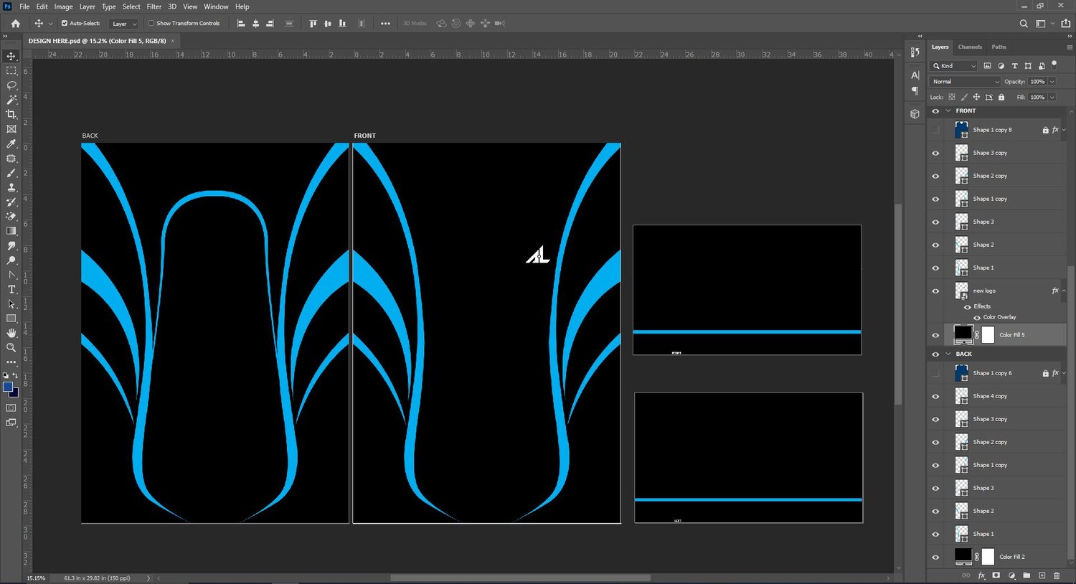The width and height of the screenshot is (1076, 584).
Task: Open the Character panel icon
Action: [x=915, y=75]
